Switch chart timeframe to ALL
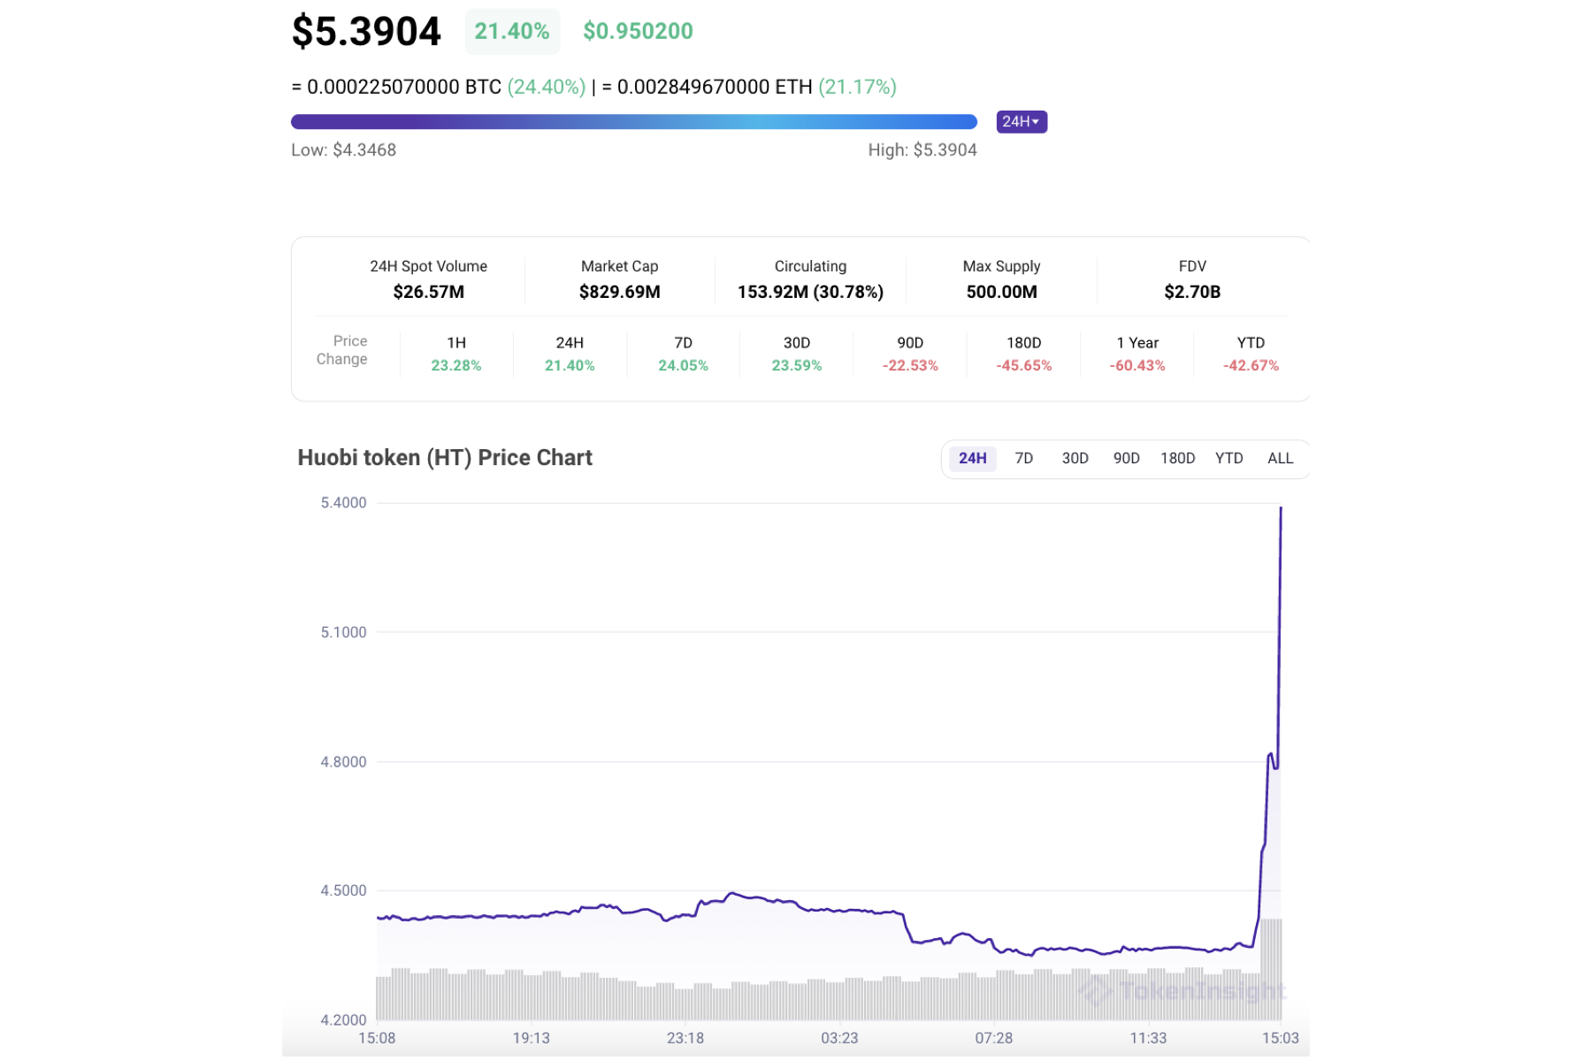The width and height of the screenshot is (1592, 1061). tap(1281, 458)
